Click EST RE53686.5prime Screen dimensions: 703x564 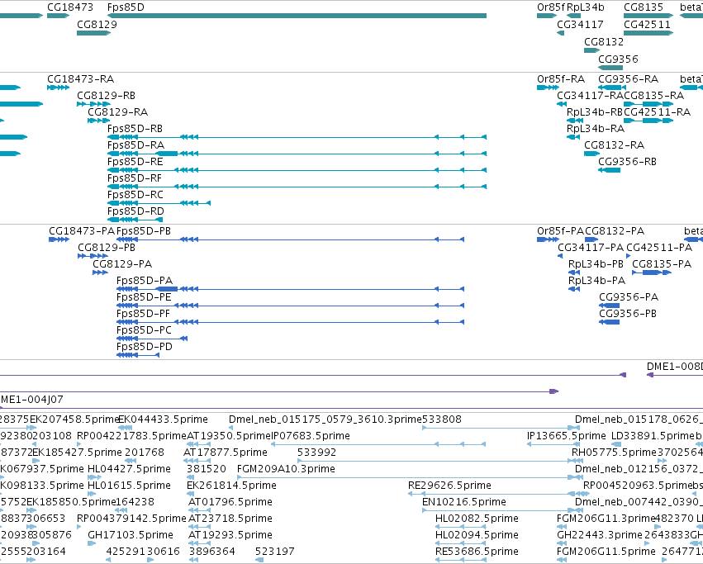pos(477,552)
